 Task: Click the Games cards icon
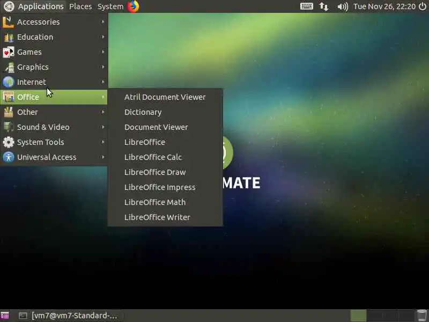coord(8,52)
